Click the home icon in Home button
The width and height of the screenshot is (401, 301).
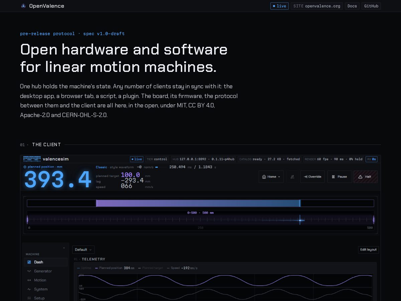tap(264, 177)
